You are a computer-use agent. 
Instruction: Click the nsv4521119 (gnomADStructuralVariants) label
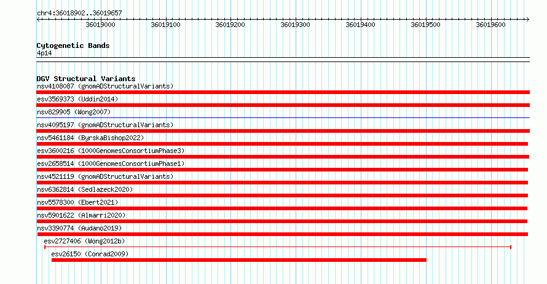(x=105, y=176)
